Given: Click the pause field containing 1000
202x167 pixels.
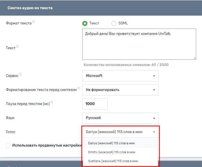Looking at the screenshot, I should click(95, 104).
